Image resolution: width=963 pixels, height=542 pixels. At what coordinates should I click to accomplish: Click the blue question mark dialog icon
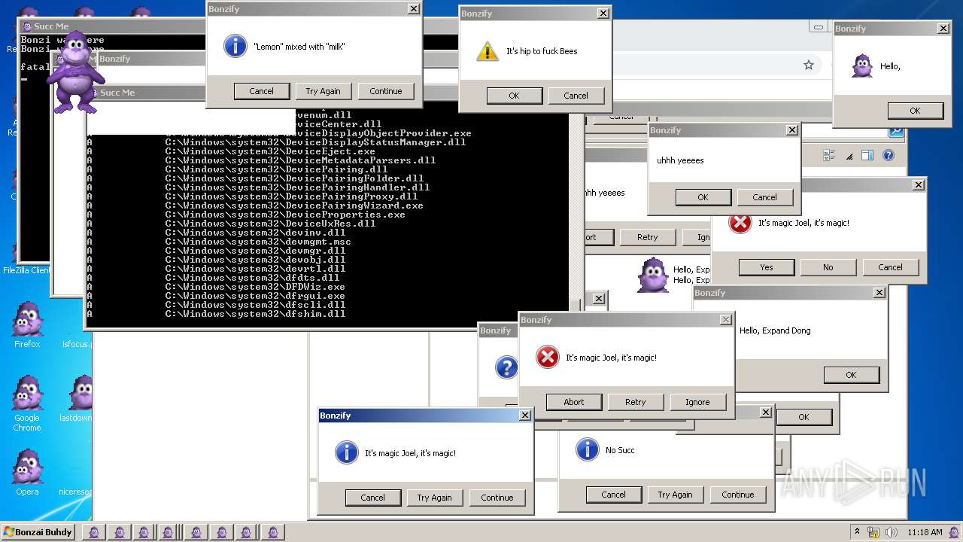click(x=506, y=367)
